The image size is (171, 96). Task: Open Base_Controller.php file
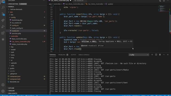19,39
